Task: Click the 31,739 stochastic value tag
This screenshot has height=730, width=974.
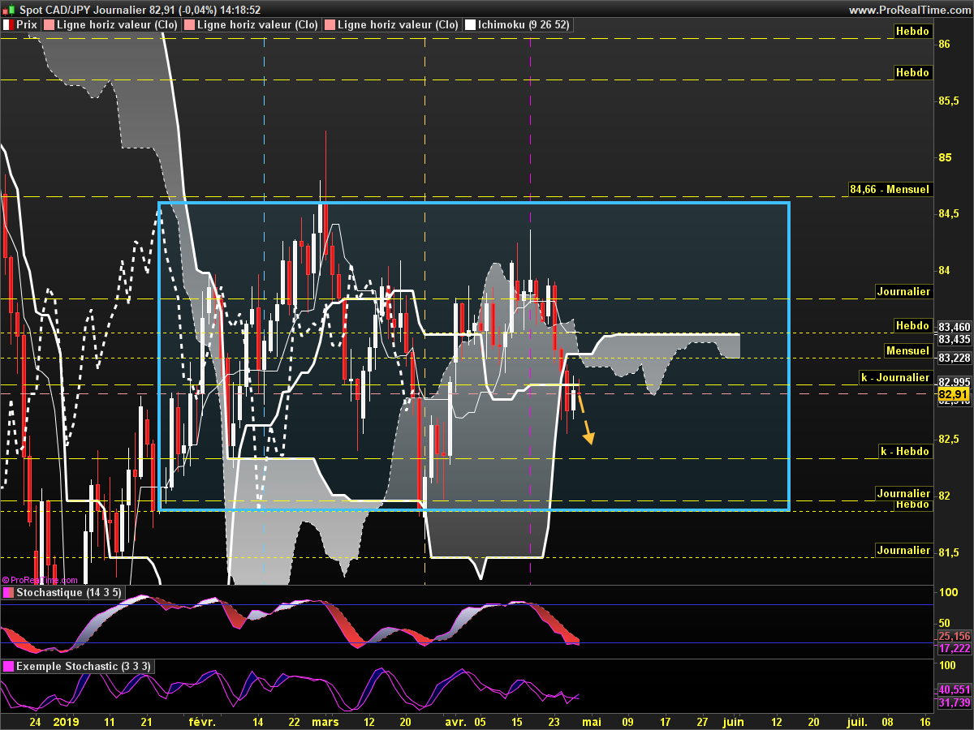Action: 954,702
